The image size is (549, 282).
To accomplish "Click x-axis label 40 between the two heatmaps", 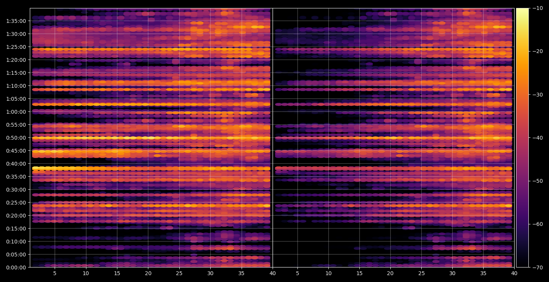I will pyautogui.click(x=273, y=273).
